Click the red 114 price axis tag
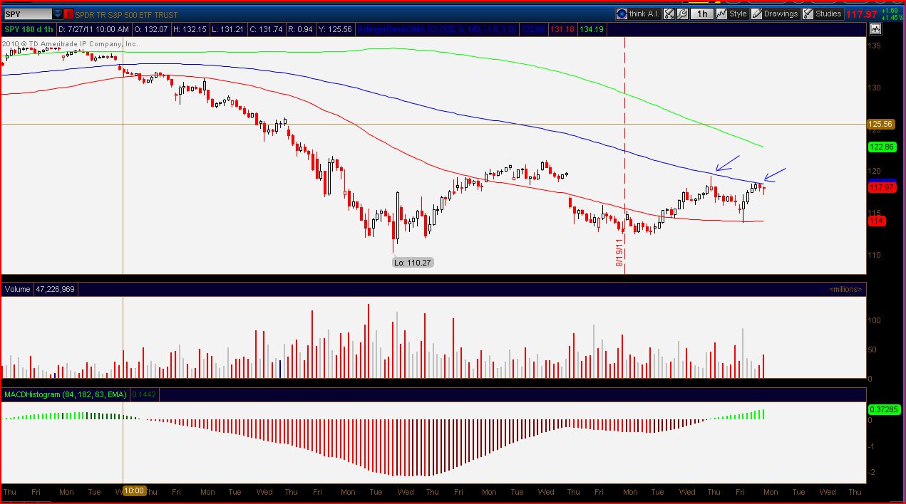This screenshot has width=906, height=504. coord(877,221)
